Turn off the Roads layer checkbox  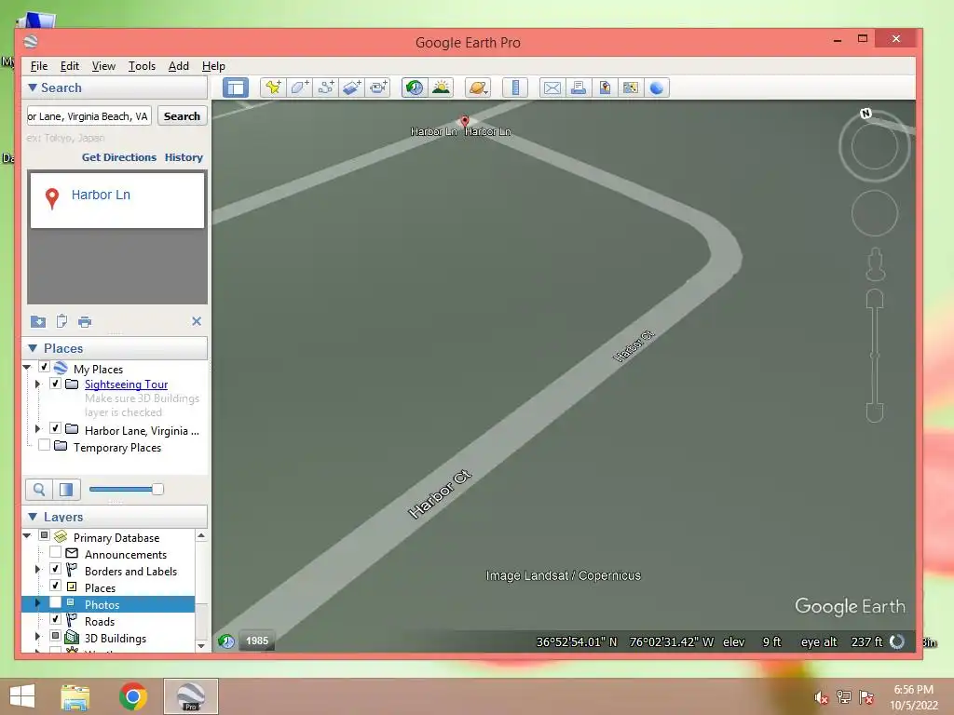[55, 619]
